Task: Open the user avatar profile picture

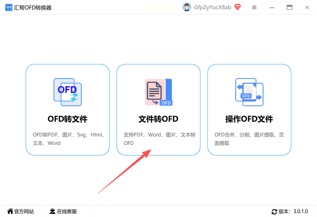Action: coord(187,7)
